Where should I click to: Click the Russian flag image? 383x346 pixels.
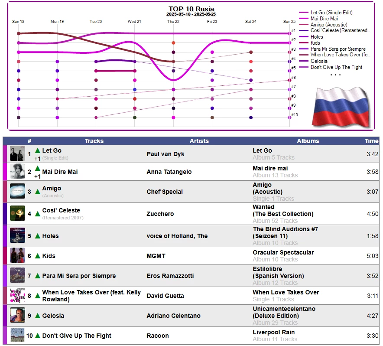(x=341, y=108)
